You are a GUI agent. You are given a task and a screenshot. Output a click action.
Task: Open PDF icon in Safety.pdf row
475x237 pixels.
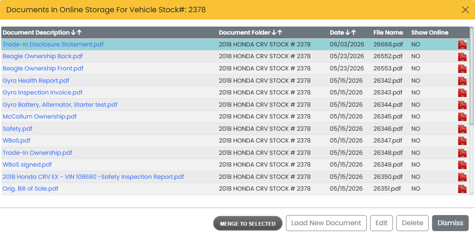tap(462, 129)
